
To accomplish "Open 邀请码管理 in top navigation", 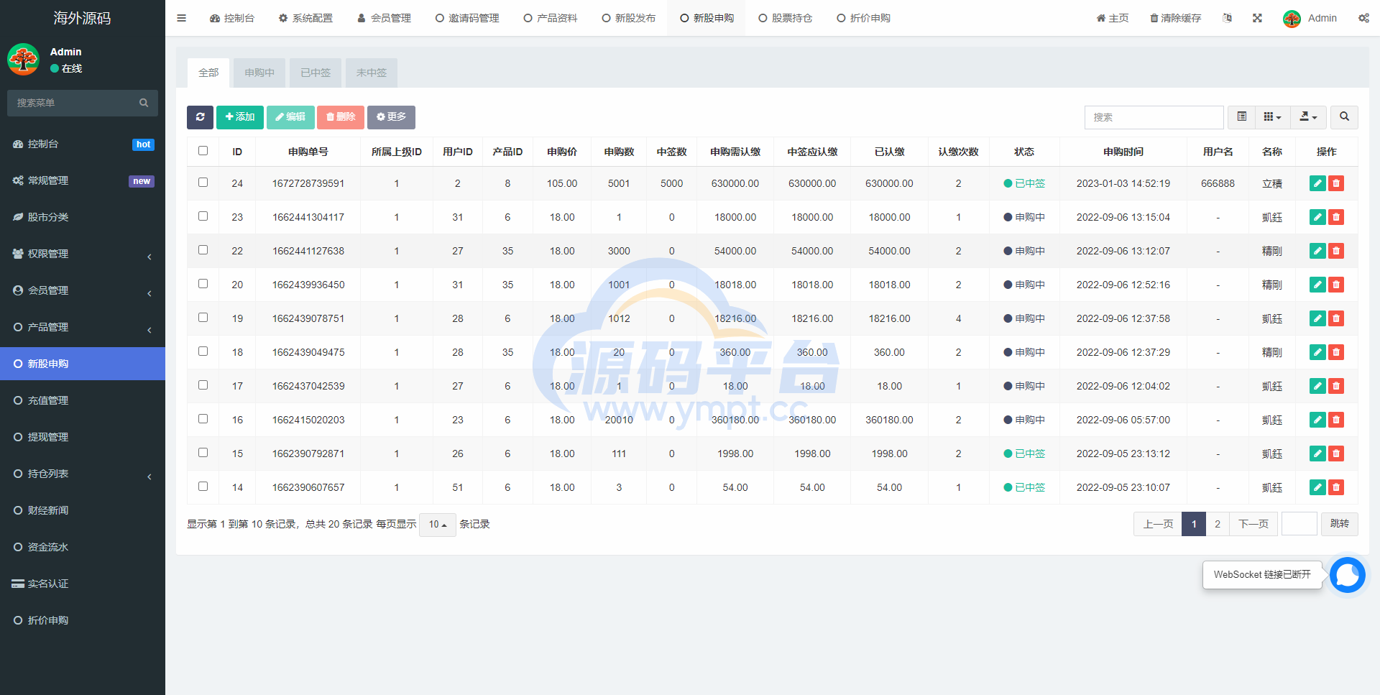I will point(467,18).
